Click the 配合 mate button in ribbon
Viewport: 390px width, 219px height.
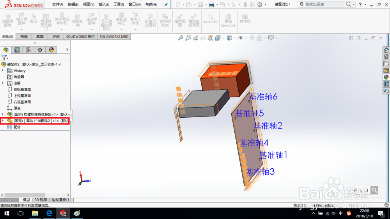tap(34, 19)
